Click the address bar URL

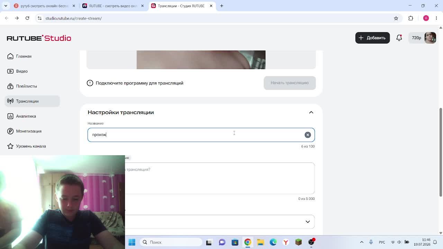point(73,18)
